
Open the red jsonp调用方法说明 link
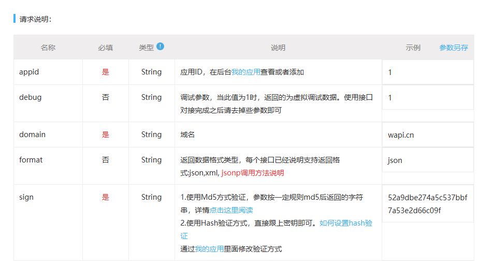(x=253, y=173)
